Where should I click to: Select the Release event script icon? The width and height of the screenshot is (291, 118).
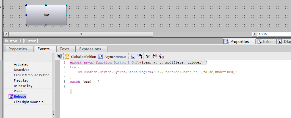pyautogui.click(x=11, y=97)
